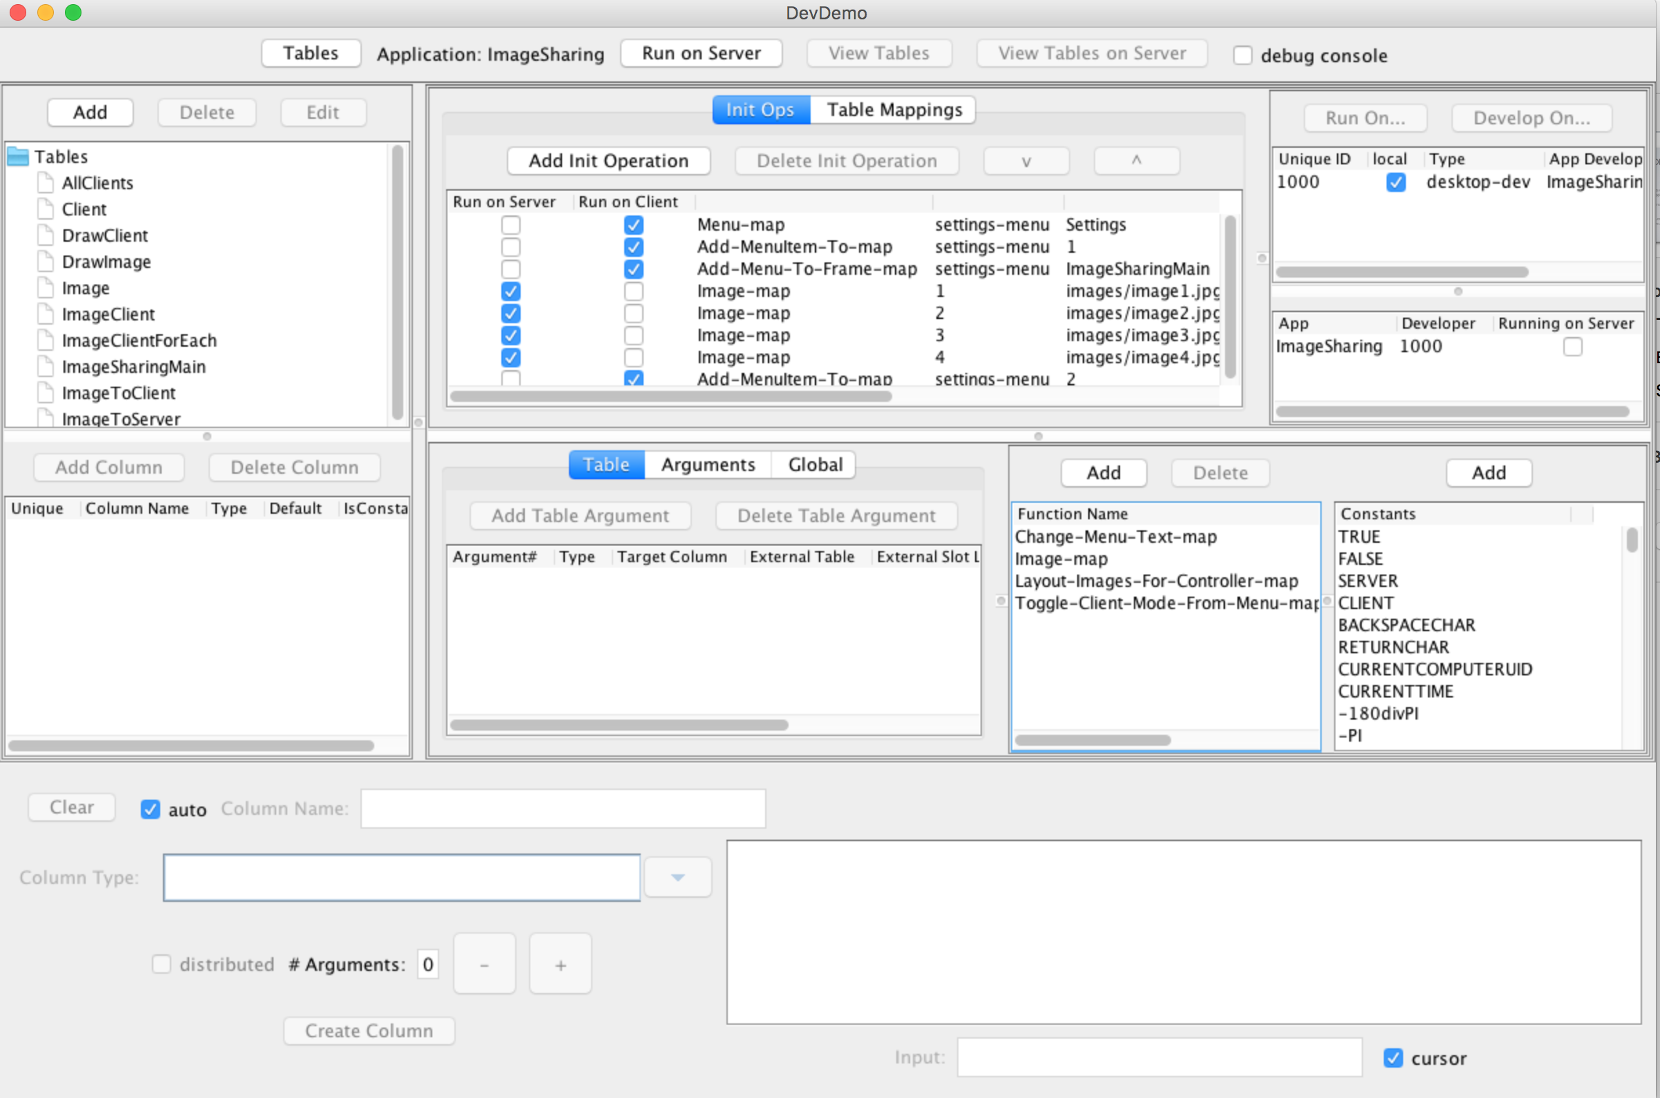Click Delete button above Tables tree
Screen dimensions: 1660x1098
(x=207, y=113)
